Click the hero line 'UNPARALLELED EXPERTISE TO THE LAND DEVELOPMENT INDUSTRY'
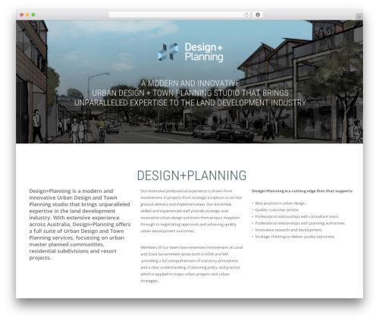Image resolution: width=379 pixels, height=321 pixels. (190, 102)
